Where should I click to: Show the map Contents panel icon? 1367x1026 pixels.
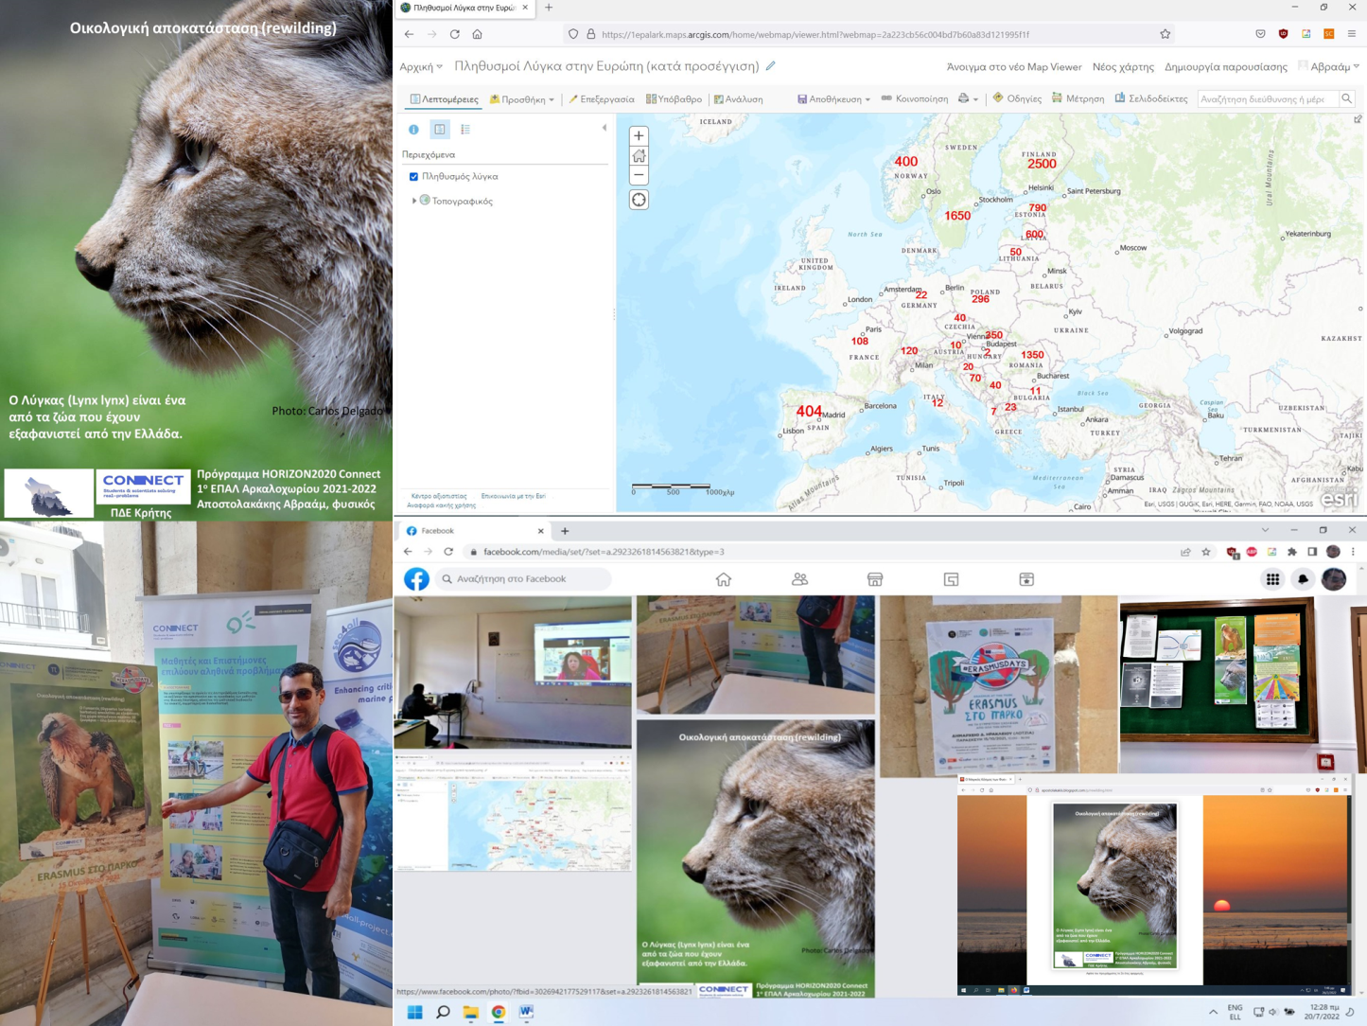pyautogui.click(x=440, y=129)
